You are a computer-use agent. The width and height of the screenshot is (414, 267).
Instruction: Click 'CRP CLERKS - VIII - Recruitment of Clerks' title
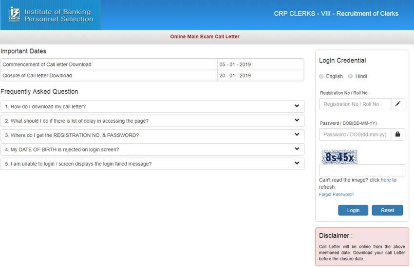(x=336, y=14)
